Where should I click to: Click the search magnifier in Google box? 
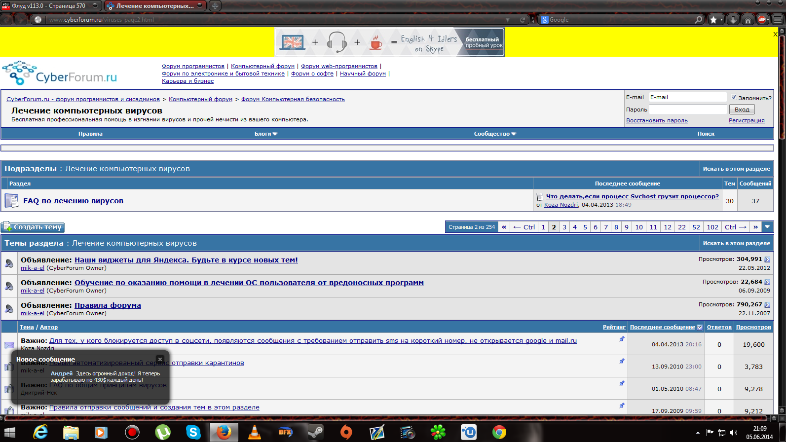click(x=698, y=20)
